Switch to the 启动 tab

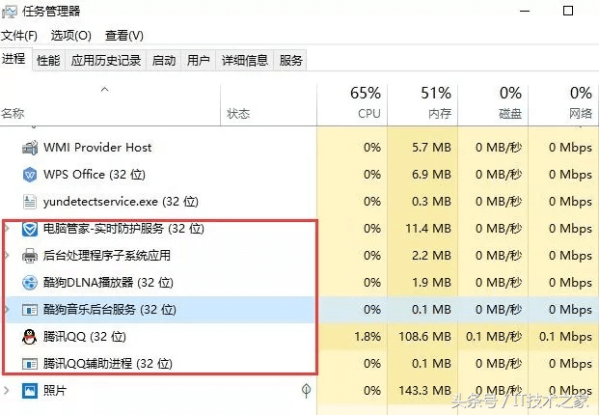(x=164, y=60)
